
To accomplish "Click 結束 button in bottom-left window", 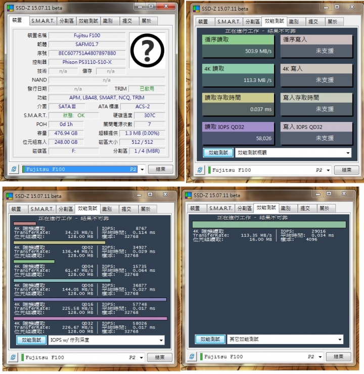I will (160, 357).
